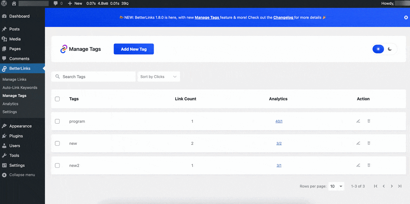Viewport: 410px width, 204px height.
Task: Open the Changelog link in banner
Action: tap(283, 17)
